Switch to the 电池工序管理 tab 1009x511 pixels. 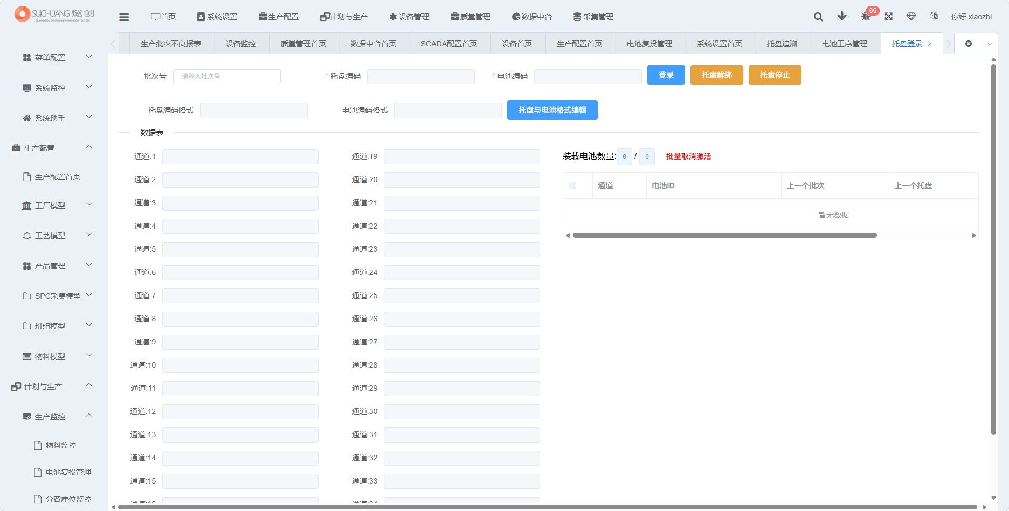(845, 44)
